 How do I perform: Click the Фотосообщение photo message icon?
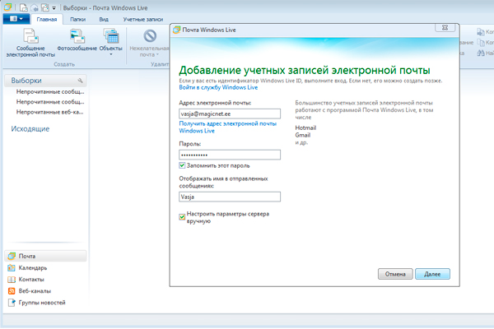pyautogui.click(x=77, y=36)
